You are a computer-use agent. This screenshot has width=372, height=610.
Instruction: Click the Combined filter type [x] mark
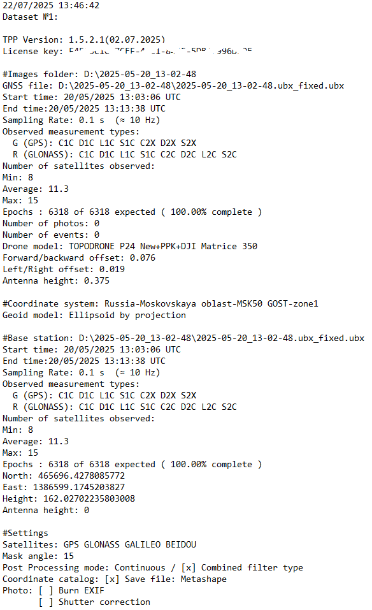(189, 567)
